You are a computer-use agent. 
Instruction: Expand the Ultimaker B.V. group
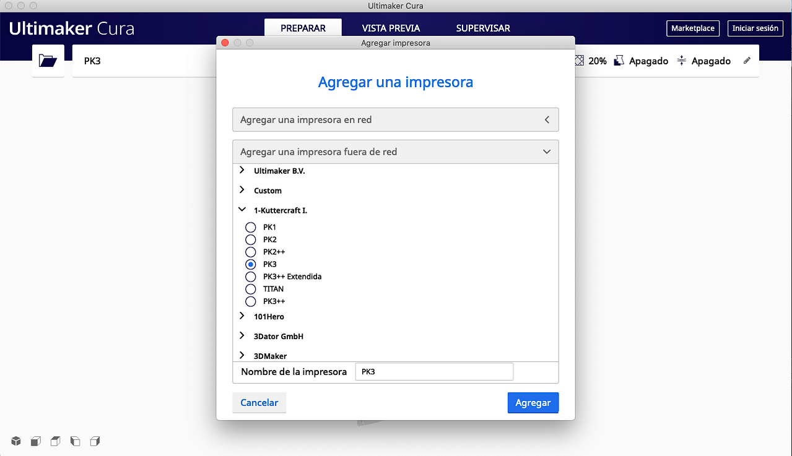click(242, 170)
